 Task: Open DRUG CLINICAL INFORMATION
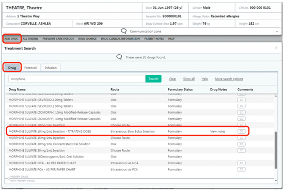(120, 39)
